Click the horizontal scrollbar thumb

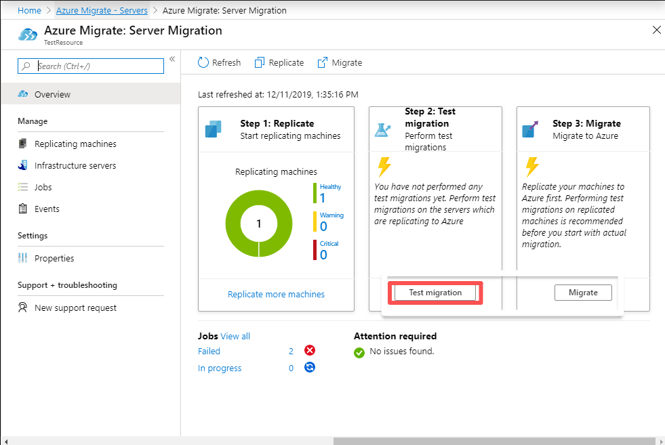pos(494,441)
